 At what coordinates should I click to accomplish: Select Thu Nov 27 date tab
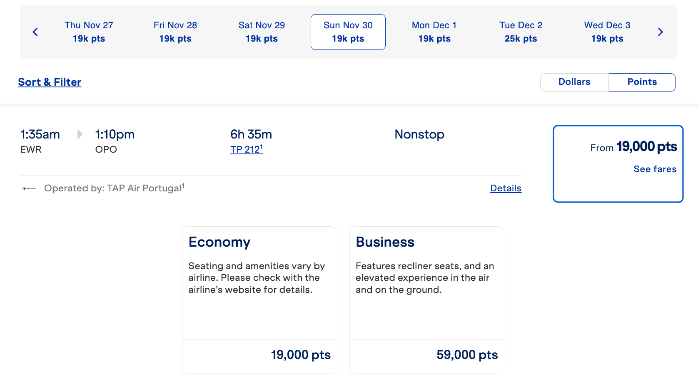[x=89, y=32]
